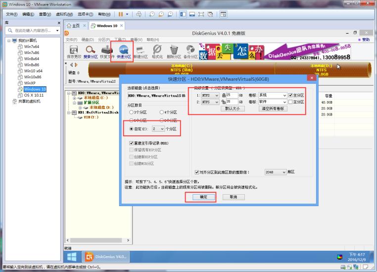Toggle 对齐分区到此扇区数的整数倍 checkbox
377x272 pixels.
click(197, 172)
